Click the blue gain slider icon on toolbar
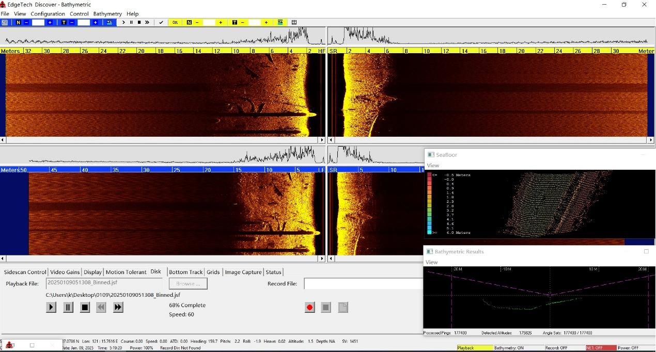This screenshot has height=352, width=656. pyautogui.click(x=109, y=22)
